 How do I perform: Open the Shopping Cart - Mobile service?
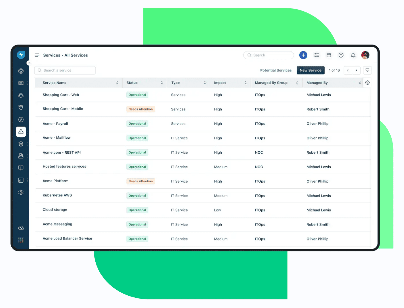63,109
